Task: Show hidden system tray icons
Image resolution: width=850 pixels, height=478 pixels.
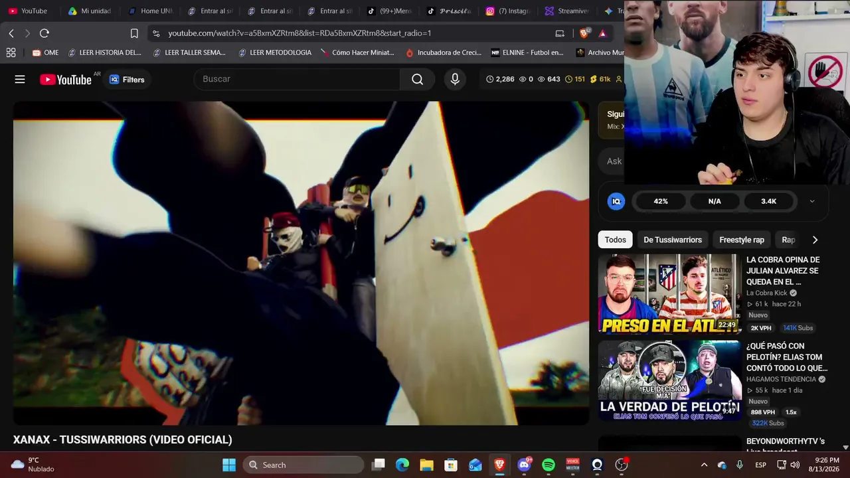Action: click(704, 465)
